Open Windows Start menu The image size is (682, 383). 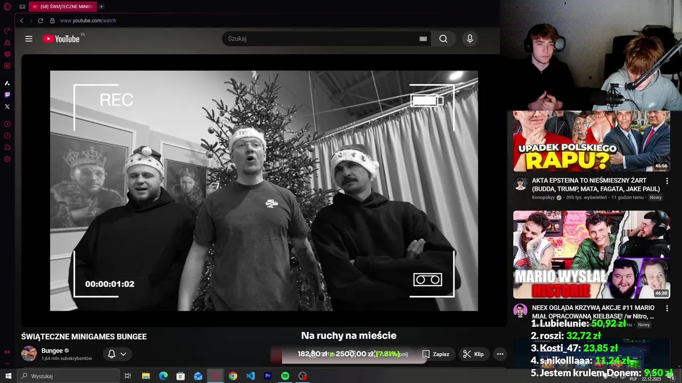coord(7,376)
